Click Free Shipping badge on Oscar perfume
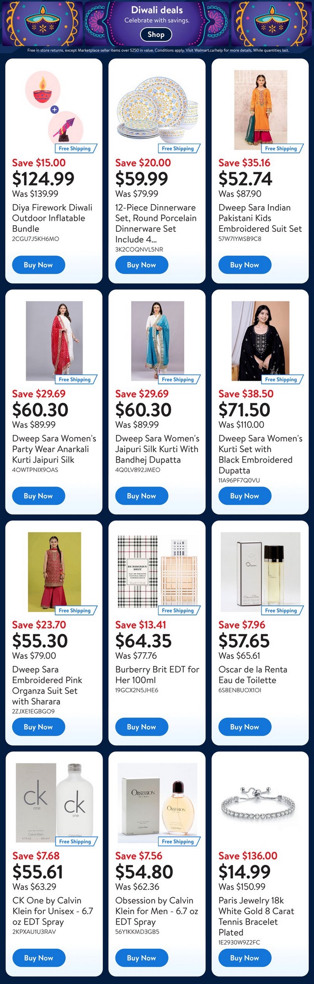The width and height of the screenshot is (314, 984). (281, 611)
